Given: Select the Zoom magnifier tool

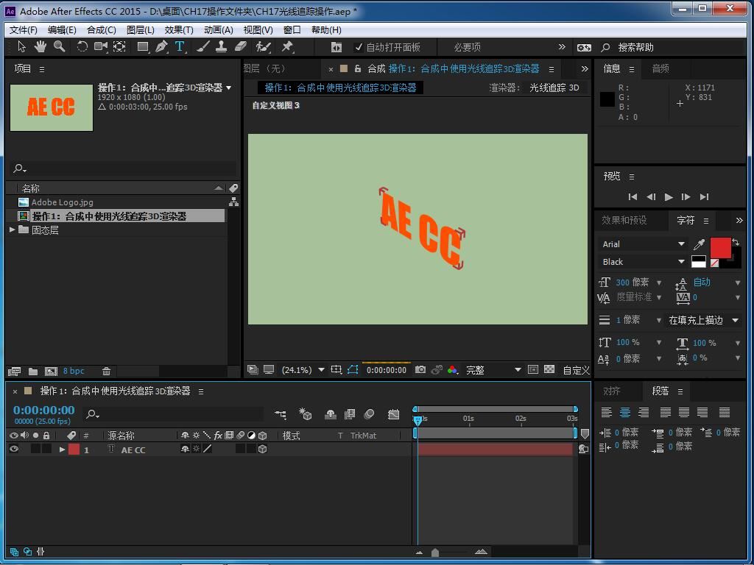Looking at the screenshot, I should click(x=59, y=46).
